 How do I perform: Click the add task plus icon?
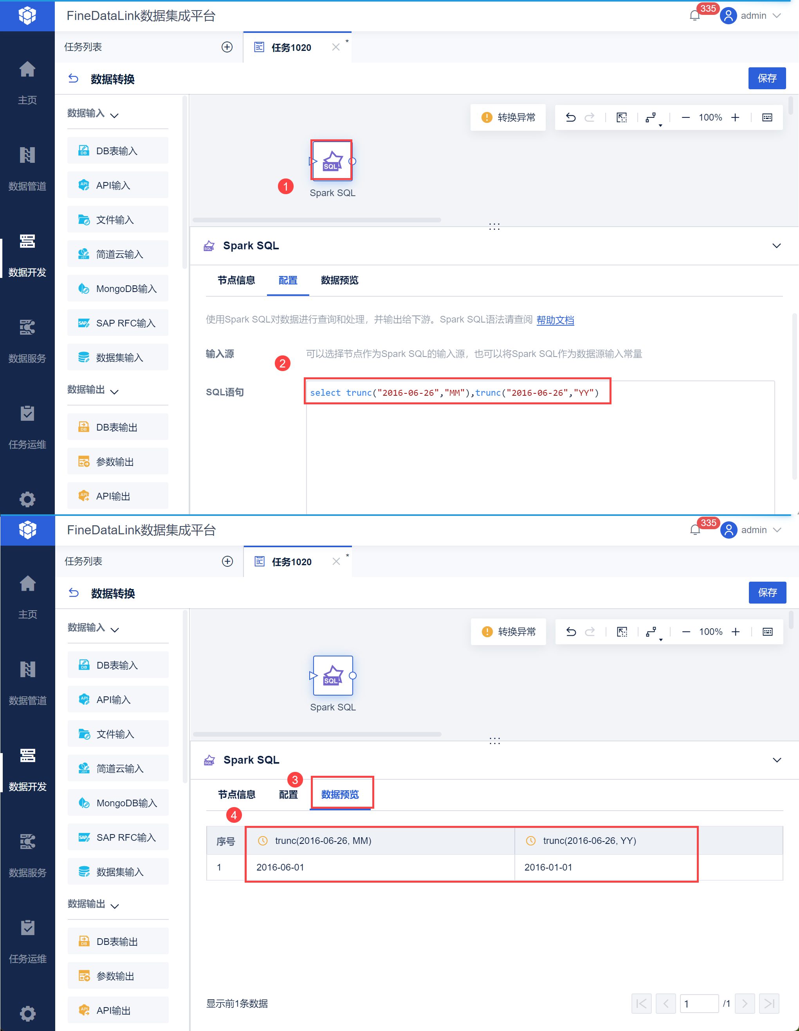(x=227, y=47)
